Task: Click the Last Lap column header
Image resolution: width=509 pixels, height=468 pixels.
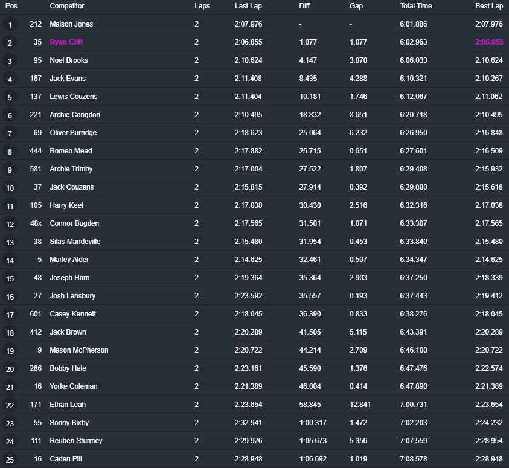Action: [x=248, y=6]
